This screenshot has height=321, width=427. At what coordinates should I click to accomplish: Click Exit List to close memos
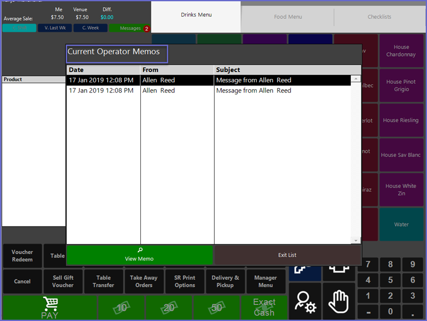[x=288, y=255]
